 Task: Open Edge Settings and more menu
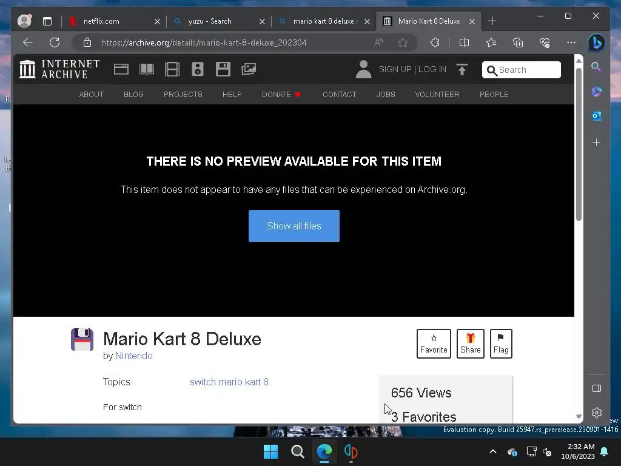point(571,42)
